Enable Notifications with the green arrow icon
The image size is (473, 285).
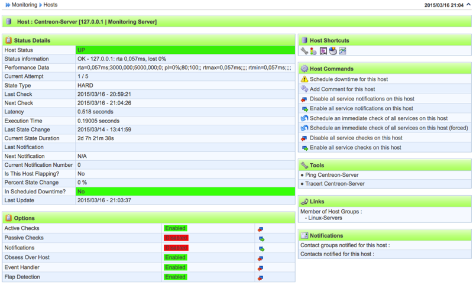point(261,248)
